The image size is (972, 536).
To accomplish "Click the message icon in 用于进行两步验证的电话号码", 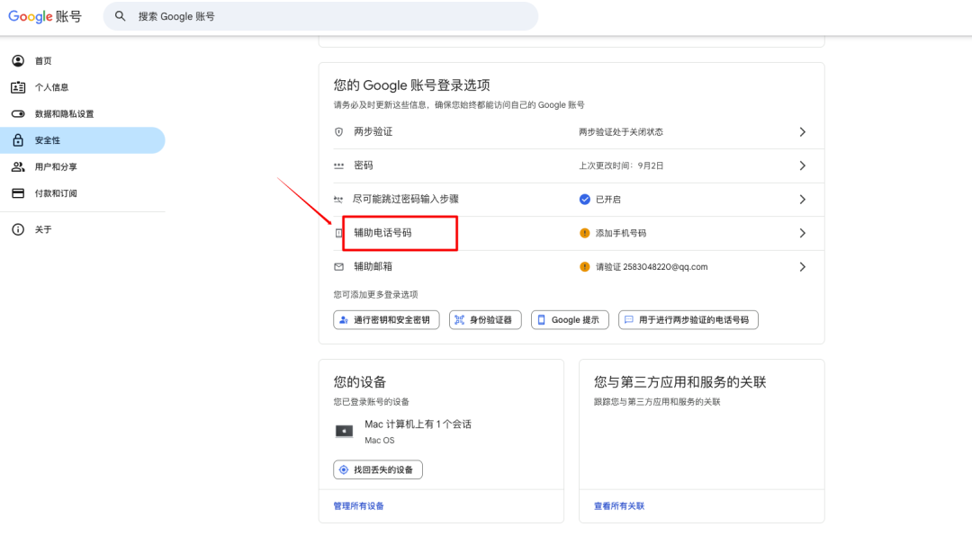I will pos(628,320).
